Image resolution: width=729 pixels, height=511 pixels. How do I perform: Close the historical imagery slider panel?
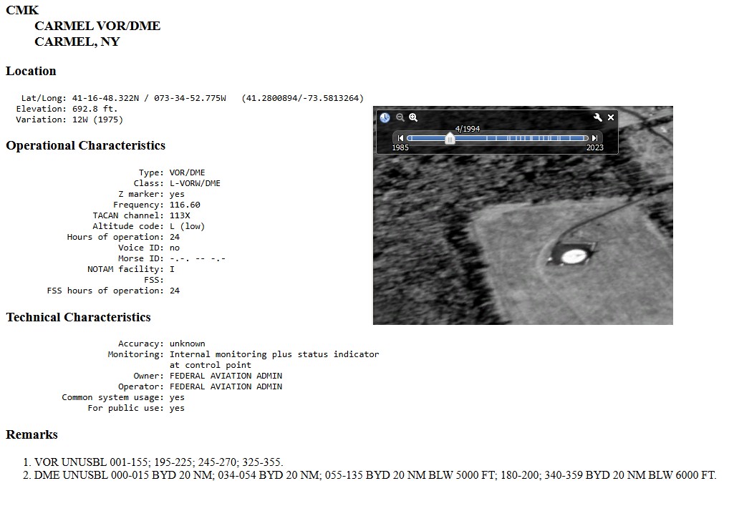(x=611, y=117)
